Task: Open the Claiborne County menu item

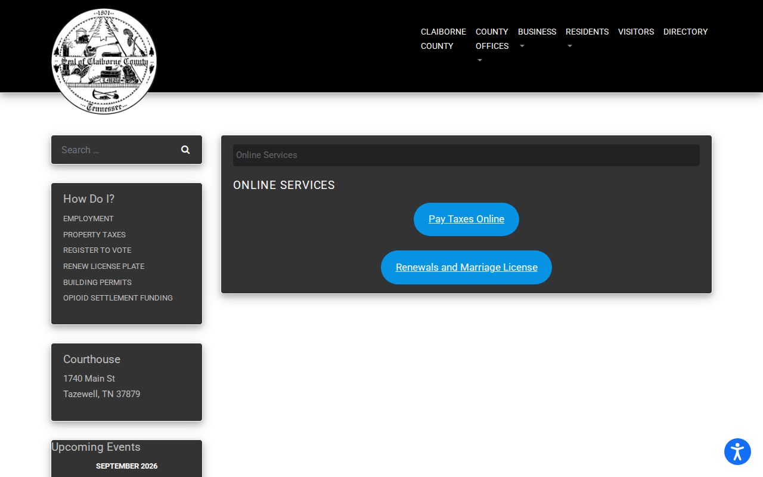Action: coord(443,39)
